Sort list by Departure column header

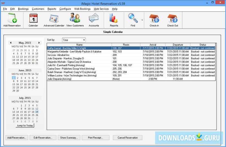click(x=178, y=45)
